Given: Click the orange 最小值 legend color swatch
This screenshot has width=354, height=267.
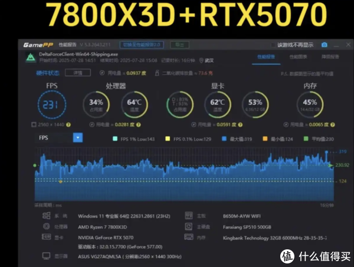Looking at the screenshot, I should [264, 139].
